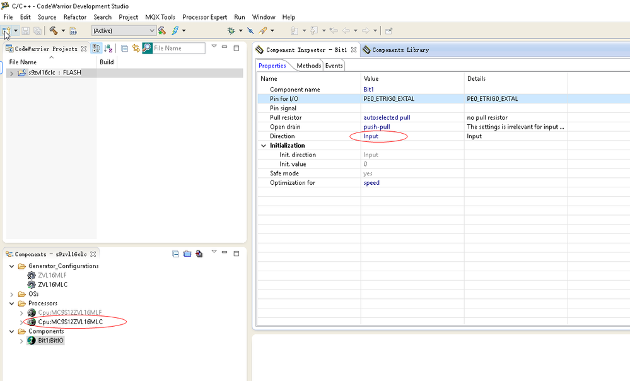
Task: Open the Edit menu
Action: pyautogui.click(x=25, y=17)
